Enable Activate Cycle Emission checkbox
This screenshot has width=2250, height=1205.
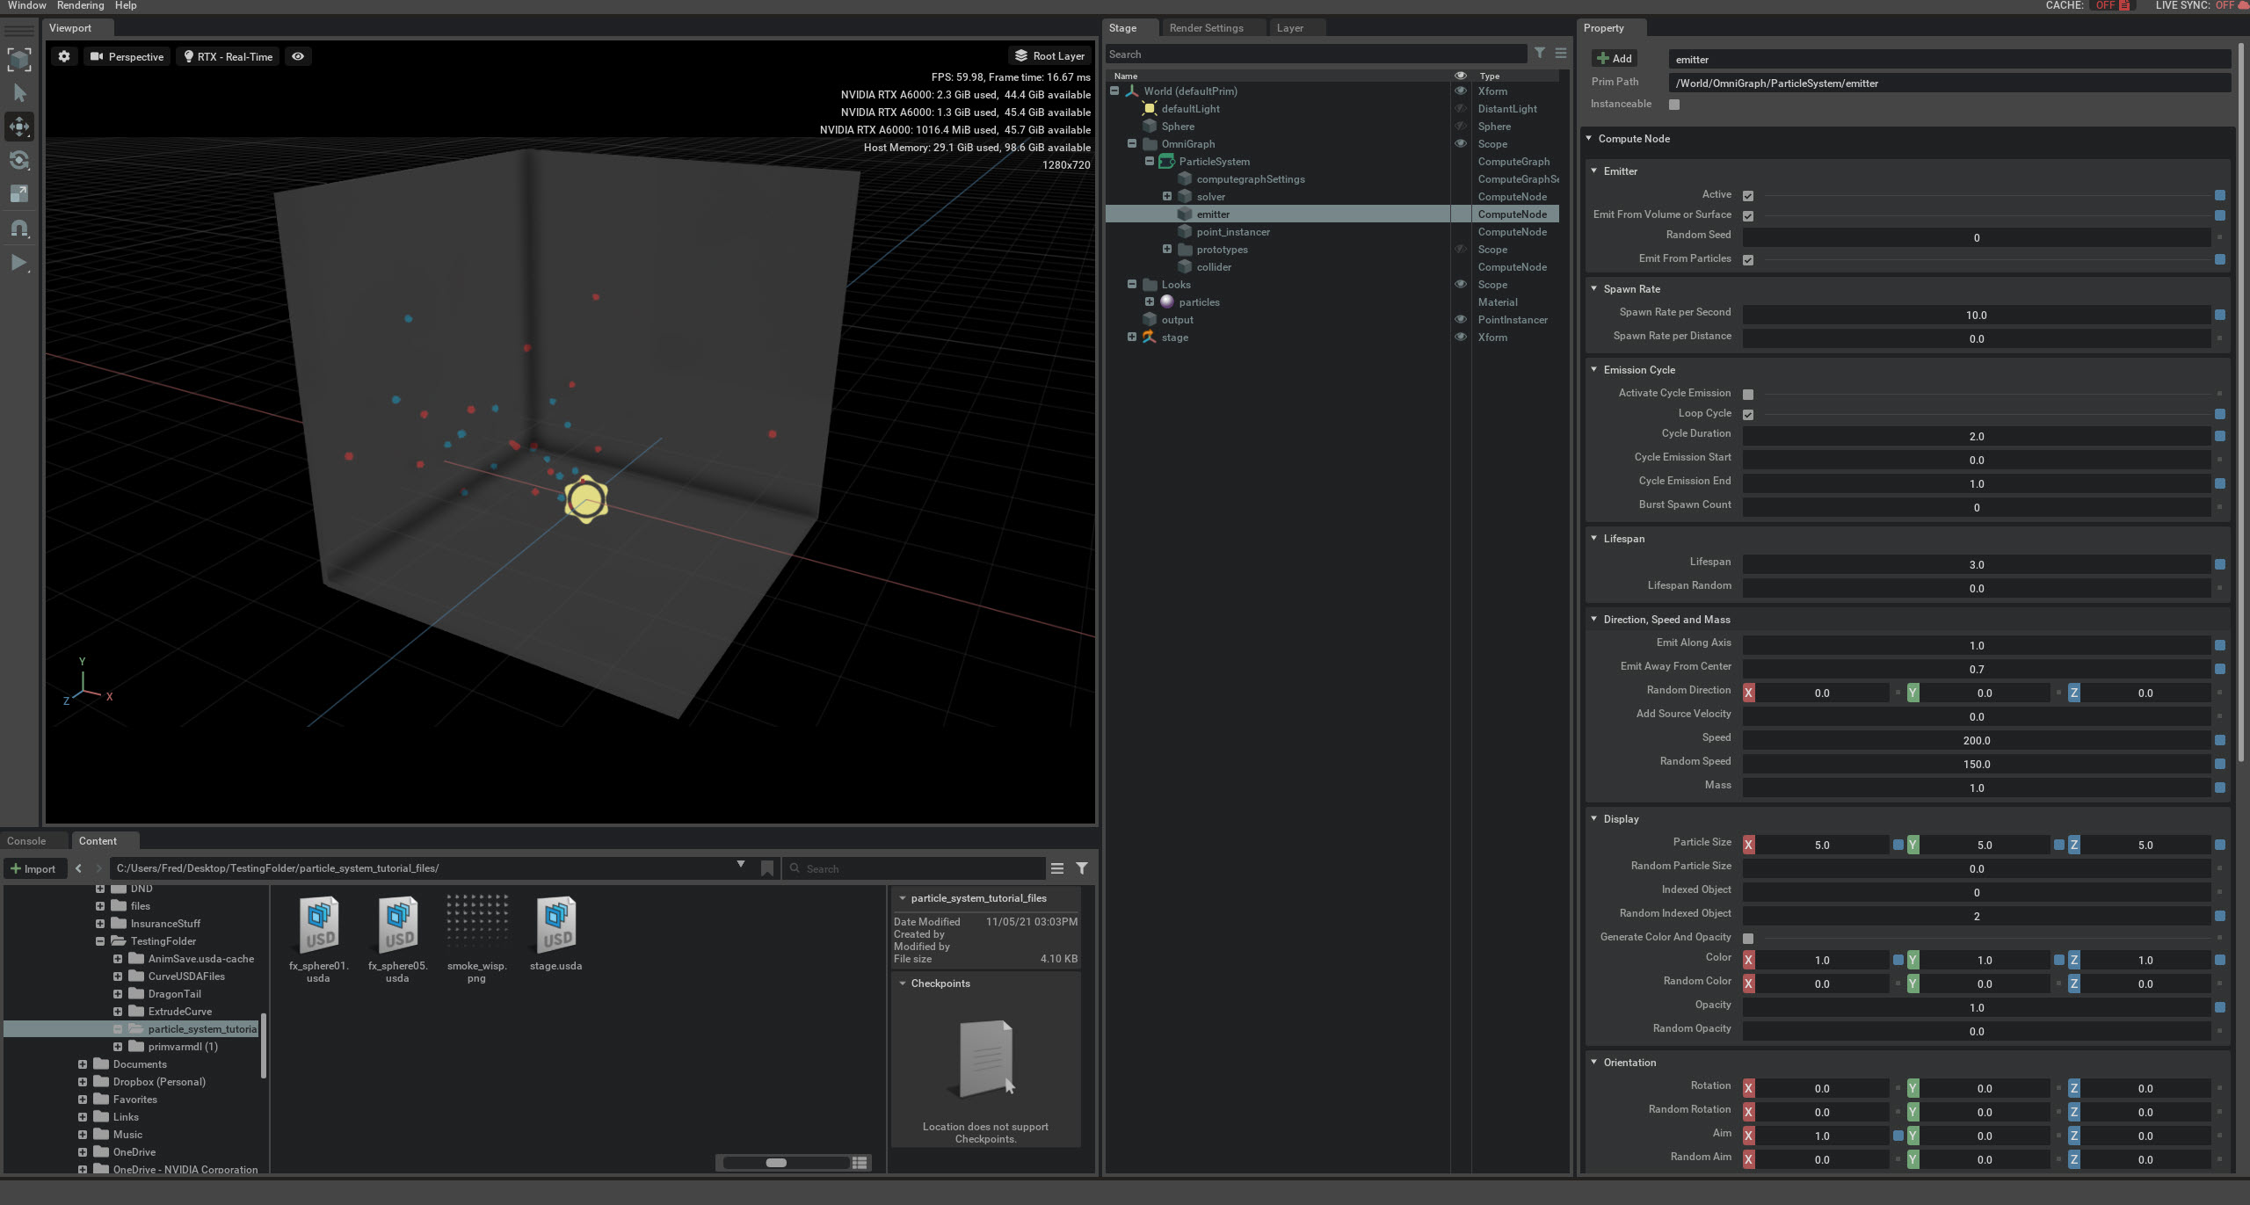[x=1748, y=395]
